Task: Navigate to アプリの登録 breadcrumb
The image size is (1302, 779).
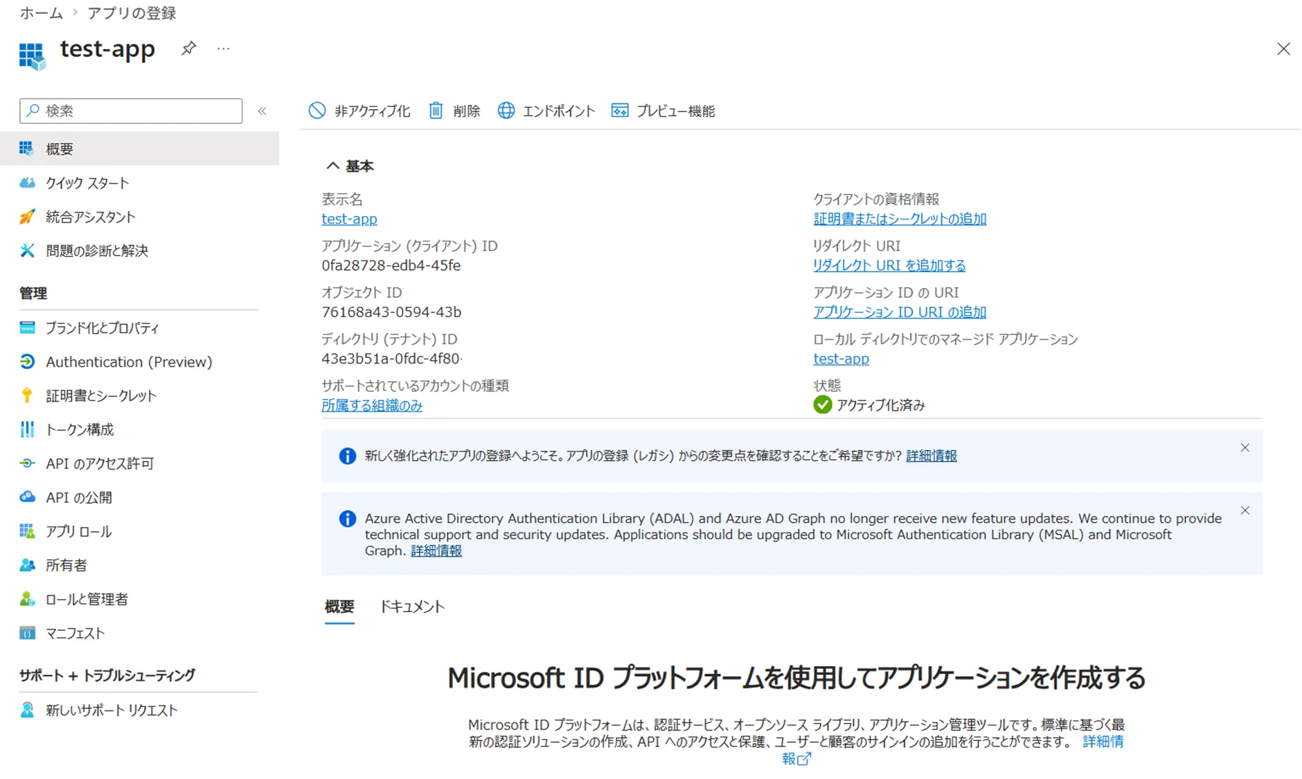Action: (x=132, y=13)
